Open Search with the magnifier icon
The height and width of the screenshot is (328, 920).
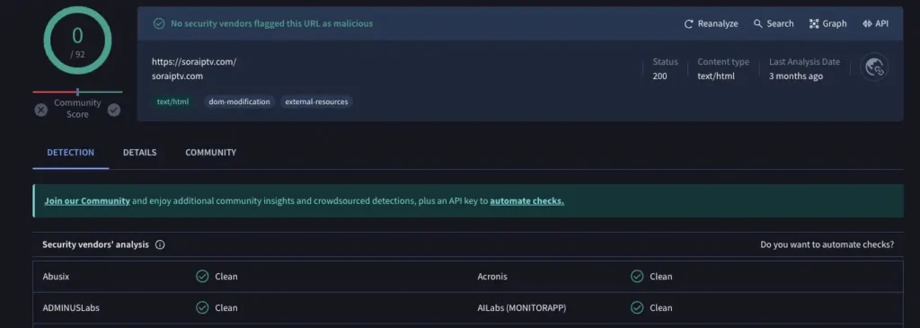coord(758,23)
